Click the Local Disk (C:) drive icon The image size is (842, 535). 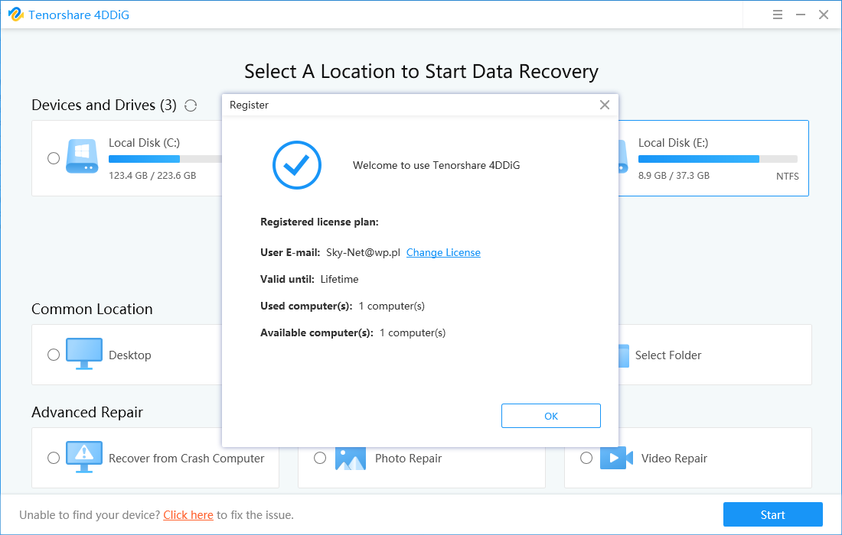[x=82, y=157]
